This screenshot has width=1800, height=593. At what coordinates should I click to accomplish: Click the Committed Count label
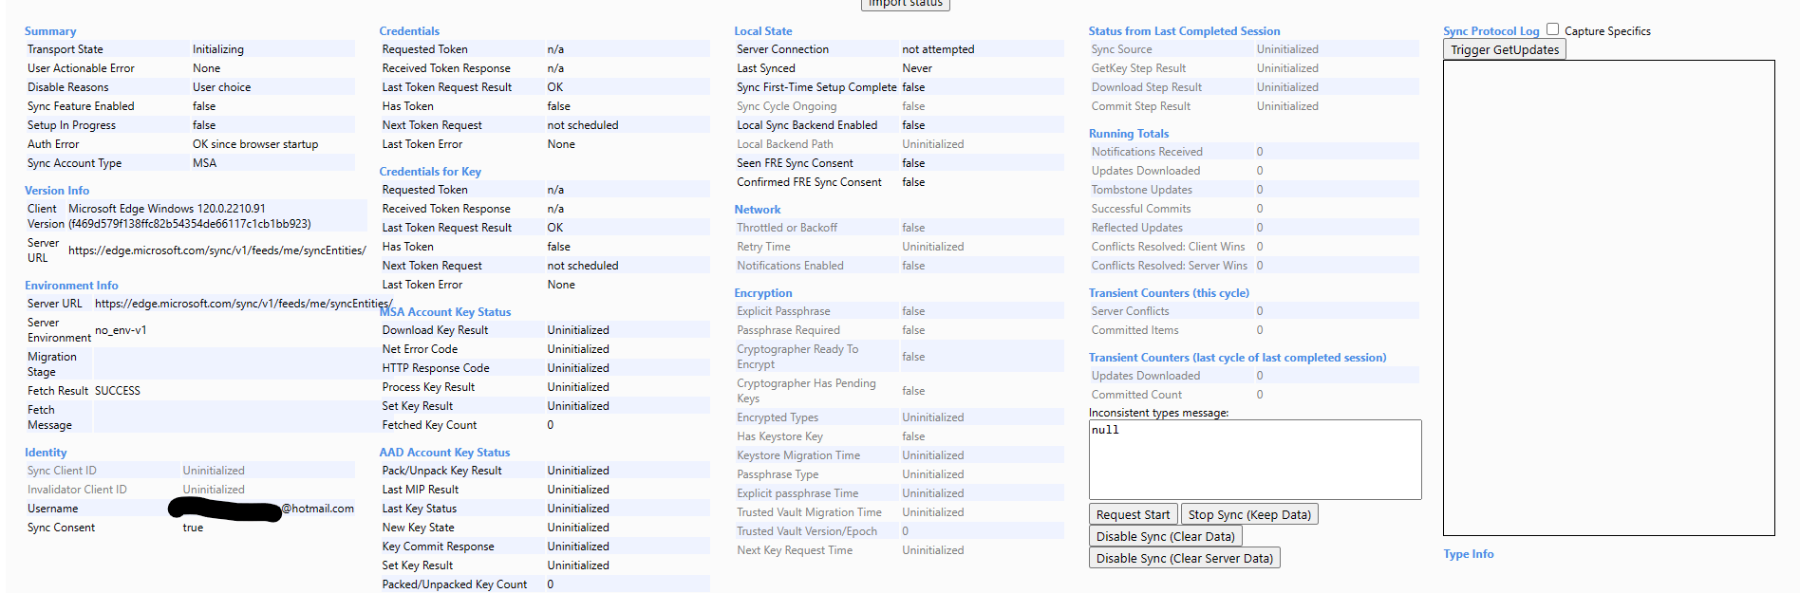click(1136, 395)
